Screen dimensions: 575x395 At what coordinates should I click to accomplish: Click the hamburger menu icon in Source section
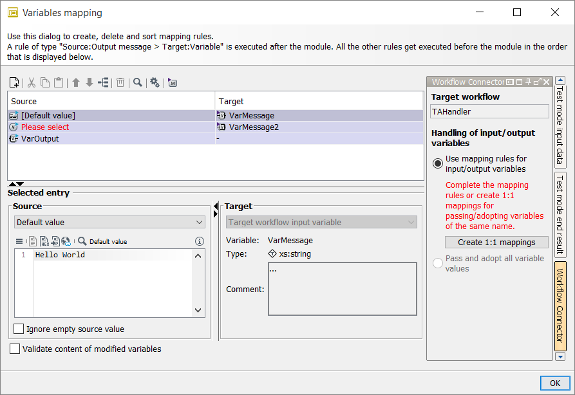(x=19, y=241)
